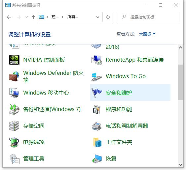Open the 电话和调制解调器 phone icon
The image size is (186, 170).
click(96, 126)
